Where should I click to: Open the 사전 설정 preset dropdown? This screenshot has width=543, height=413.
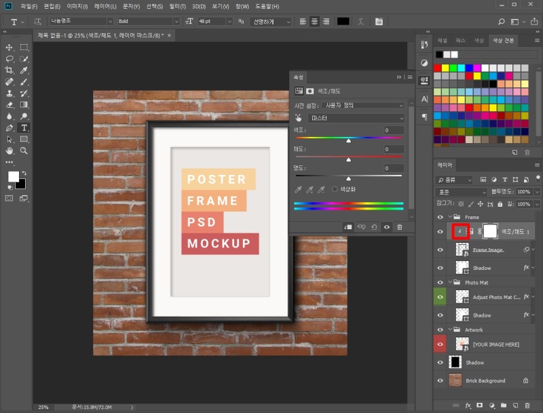[363, 106]
